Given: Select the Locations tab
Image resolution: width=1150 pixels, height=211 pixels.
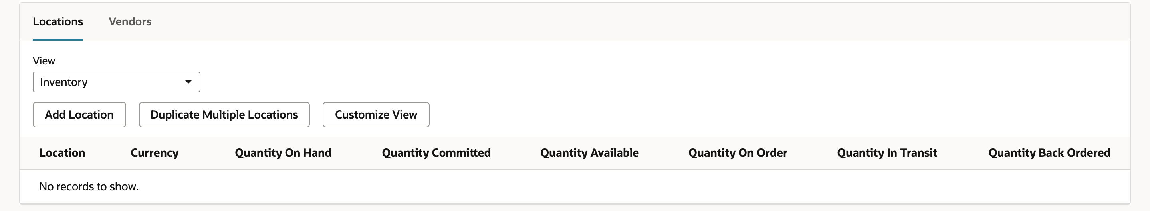Looking at the screenshot, I should pyautogui.click(x=57, y=21).
